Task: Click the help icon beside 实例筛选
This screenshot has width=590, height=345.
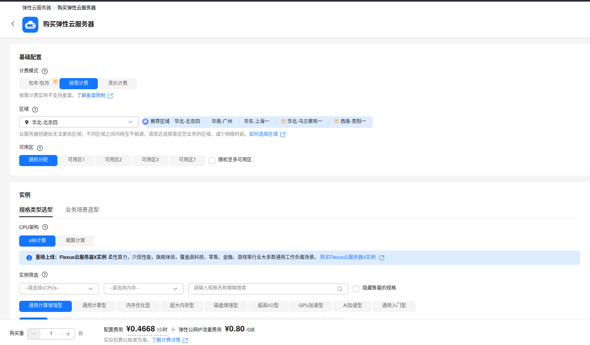Action: click(45, 274)
